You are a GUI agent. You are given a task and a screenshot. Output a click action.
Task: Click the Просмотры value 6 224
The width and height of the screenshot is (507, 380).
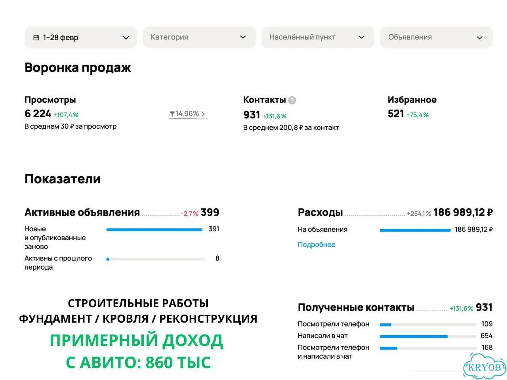[x=38, y=114]
